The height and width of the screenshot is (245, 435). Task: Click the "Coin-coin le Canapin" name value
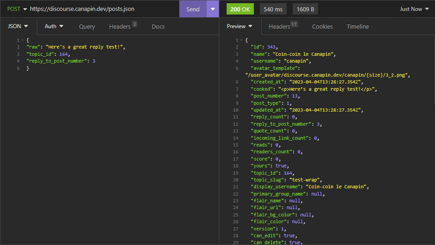point(303,54)
